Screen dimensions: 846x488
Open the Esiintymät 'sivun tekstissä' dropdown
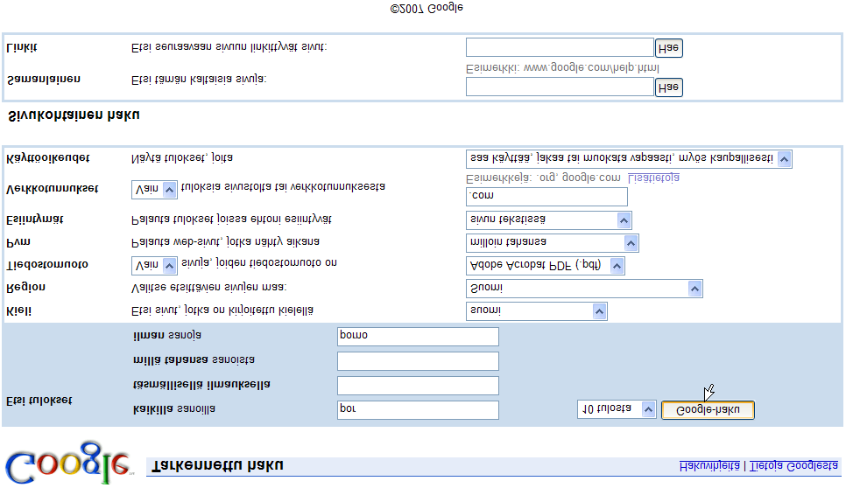(549, 220)
